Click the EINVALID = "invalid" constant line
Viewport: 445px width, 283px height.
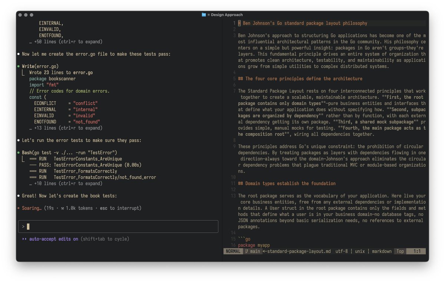(65, 116)
